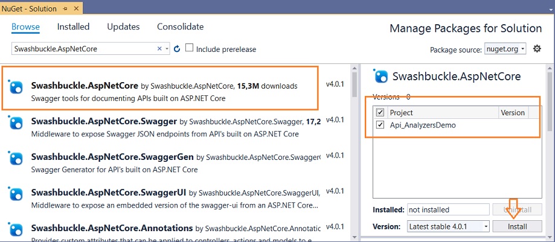Toggle the select-all projects checkbox

[x=380, y=112]
